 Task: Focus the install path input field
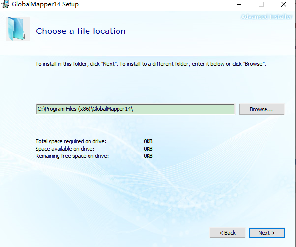coord(136,109)
